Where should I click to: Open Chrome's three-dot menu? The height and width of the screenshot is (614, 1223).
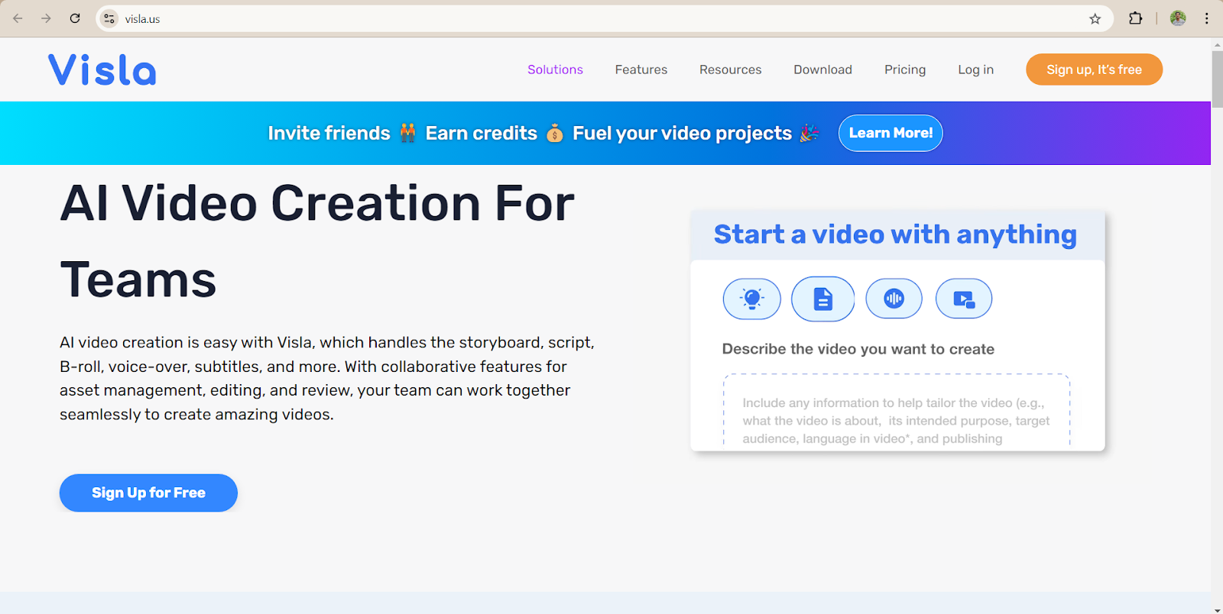pyautogui.click(x=1207, y=18)
